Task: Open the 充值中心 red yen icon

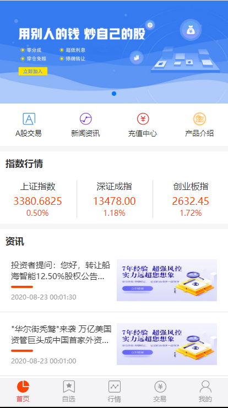Action: (143, 119)
